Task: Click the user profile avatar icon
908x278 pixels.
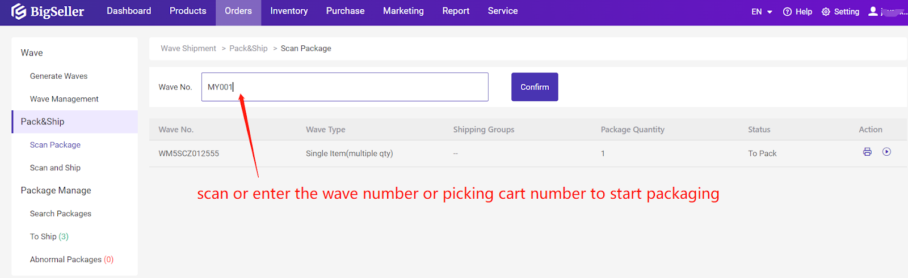Action: click(873, 11)
